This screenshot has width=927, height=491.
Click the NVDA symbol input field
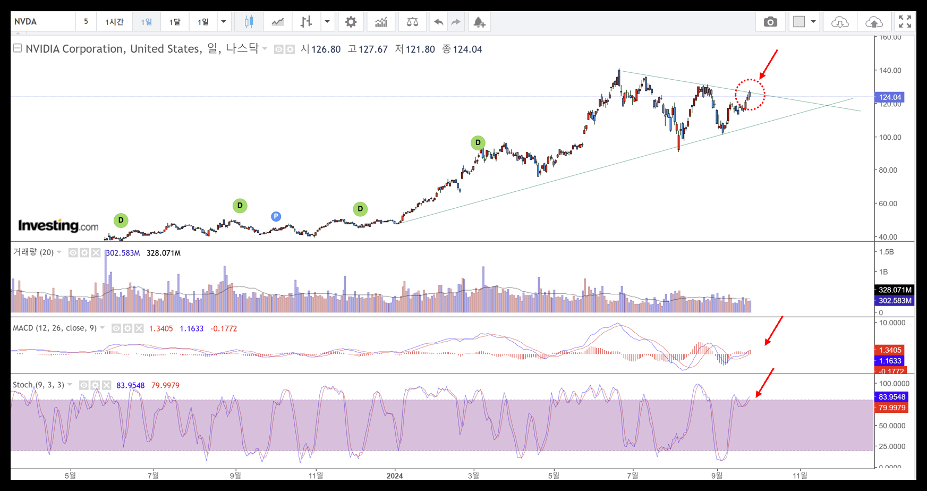click(43, 22)
